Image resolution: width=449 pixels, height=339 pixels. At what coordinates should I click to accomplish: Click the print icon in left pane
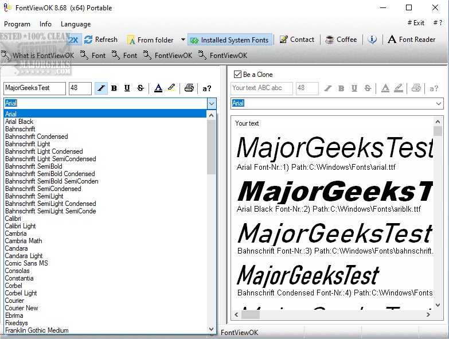click(189, 88)
